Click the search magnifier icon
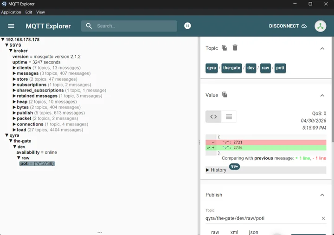 click(x=89, y=26)
